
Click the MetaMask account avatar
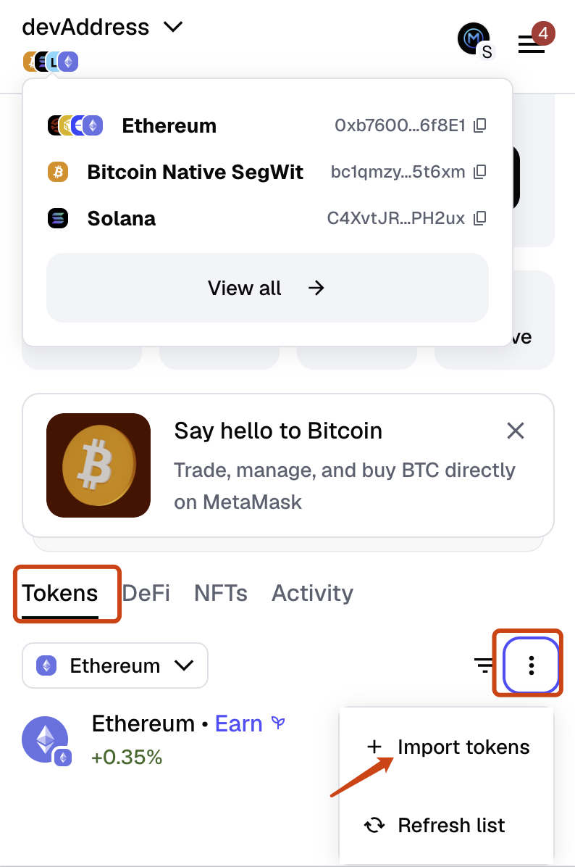(x=473, y=39)
